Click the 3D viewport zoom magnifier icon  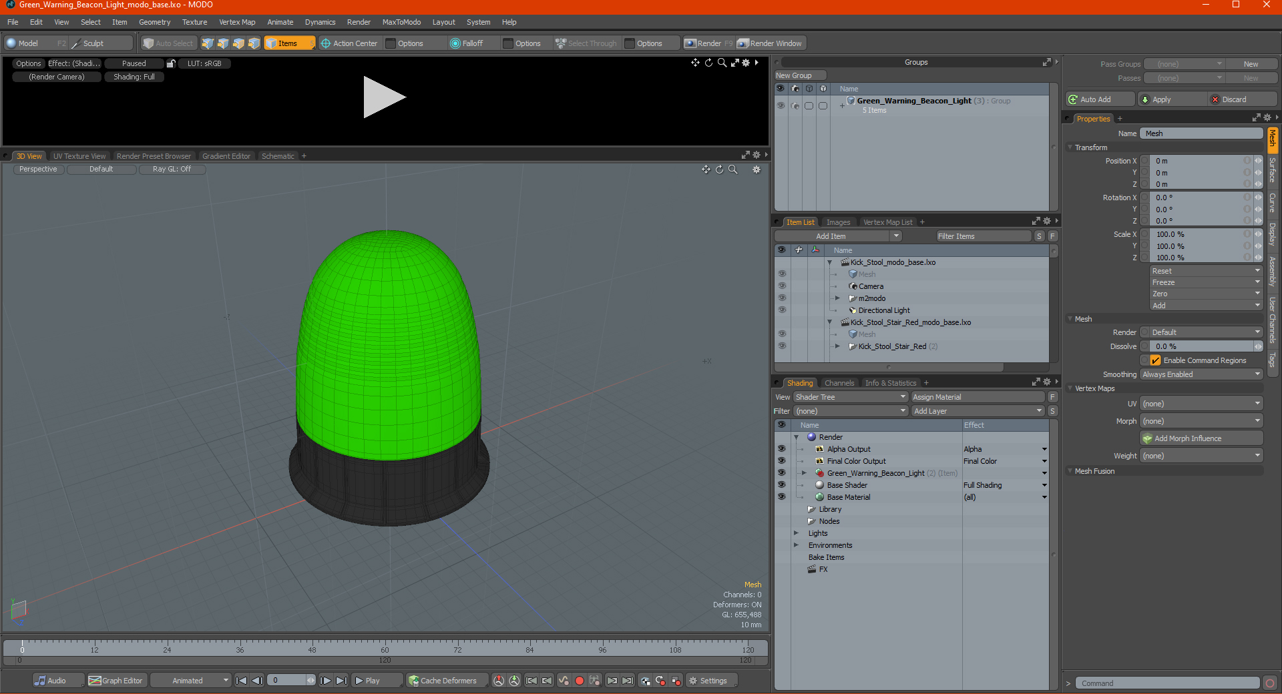[x=733, y=169]
